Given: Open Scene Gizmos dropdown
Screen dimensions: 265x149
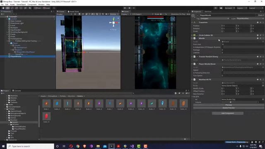Looking at the screenshot, I should (114, 14).
